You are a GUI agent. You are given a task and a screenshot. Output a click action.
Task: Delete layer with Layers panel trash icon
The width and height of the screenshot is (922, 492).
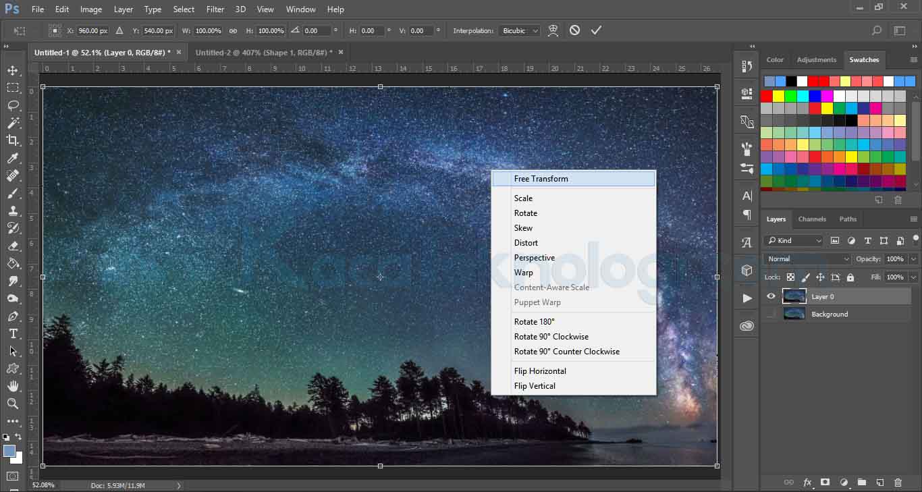pos(898,482)
